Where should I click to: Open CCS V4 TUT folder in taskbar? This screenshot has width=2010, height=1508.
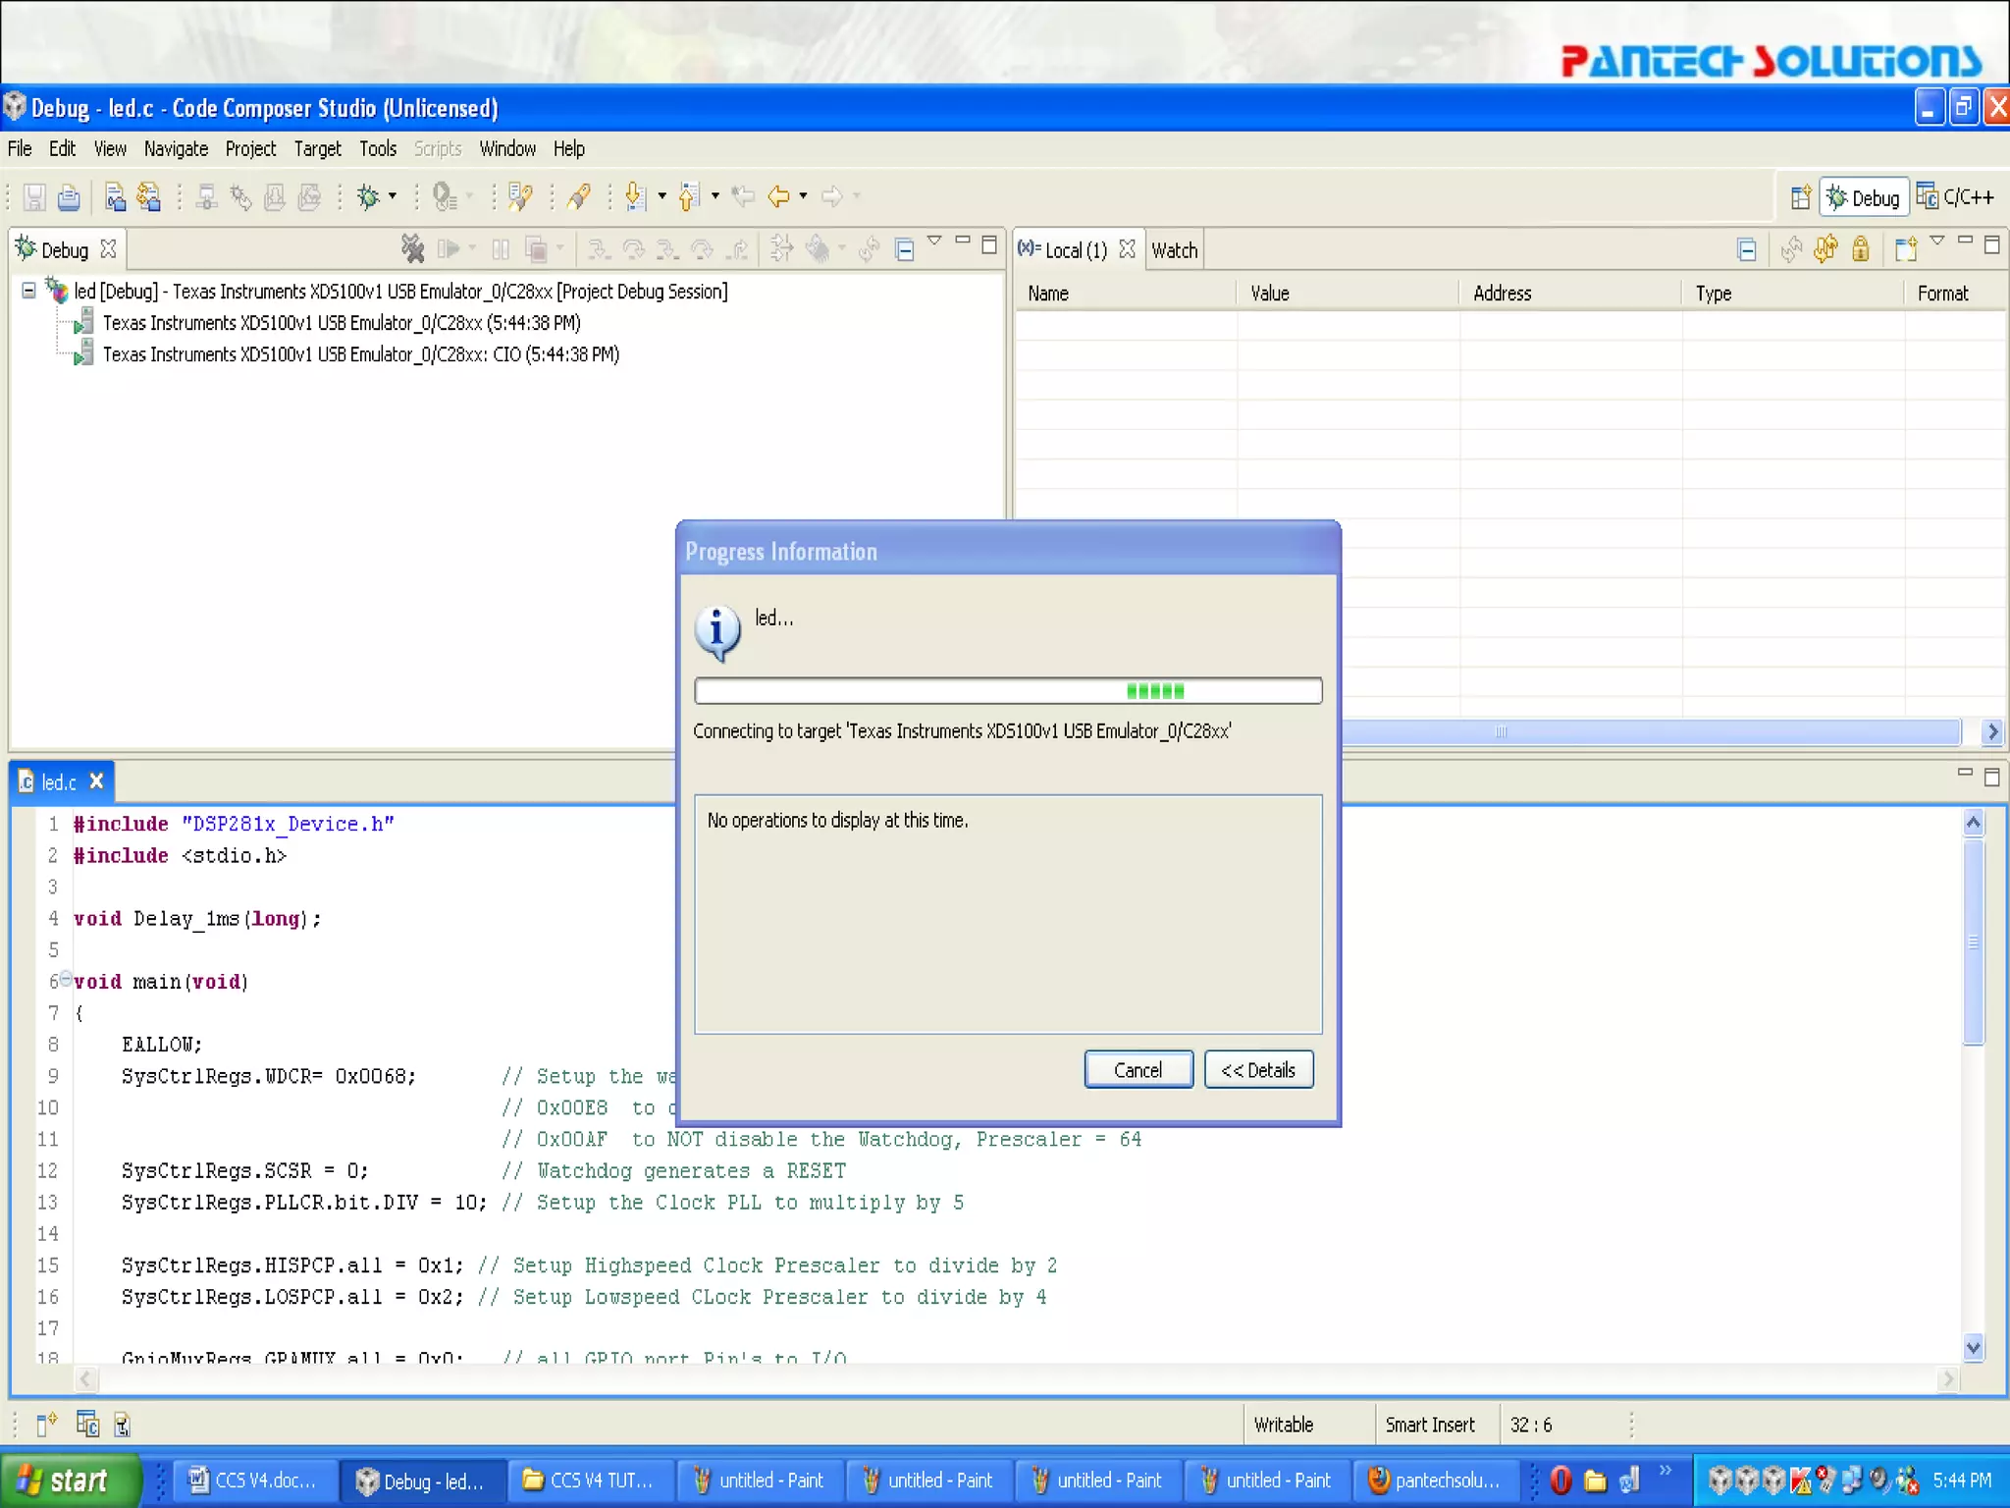[x=590, y=1481]
